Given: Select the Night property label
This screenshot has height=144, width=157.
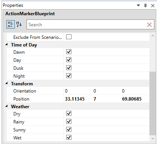Looking at the screenshot, I should click(19, 76).
